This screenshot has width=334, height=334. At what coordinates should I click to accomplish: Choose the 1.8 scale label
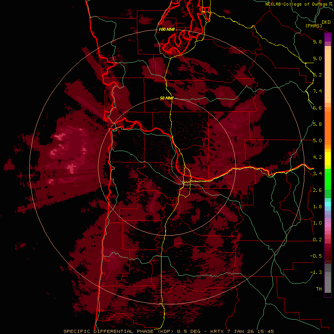pos(317,207)
